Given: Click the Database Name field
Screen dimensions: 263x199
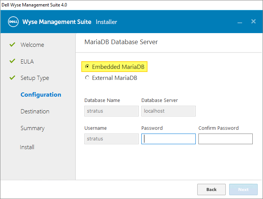Looking at the screenshot, I should click(111, 111).
